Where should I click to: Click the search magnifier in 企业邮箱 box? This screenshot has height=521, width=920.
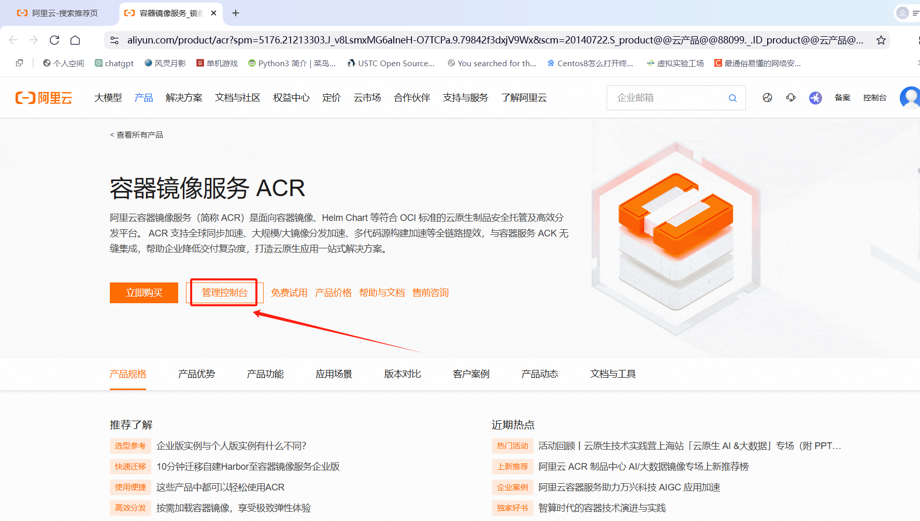pyautogui.click(x=732, y=98)
